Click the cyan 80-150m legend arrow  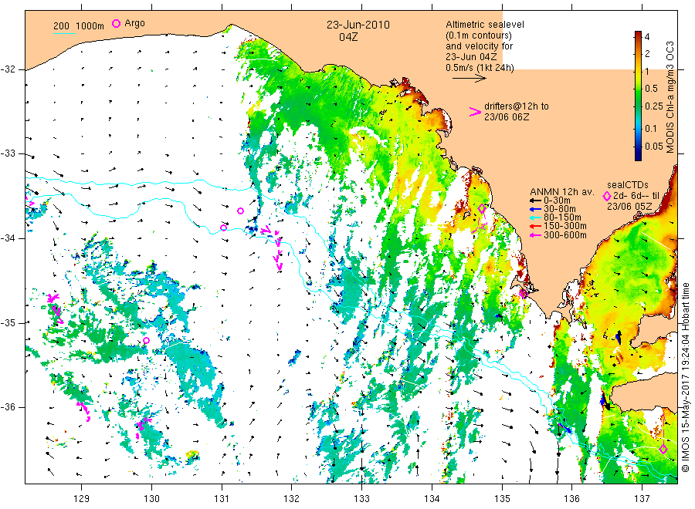(x=536, y=217)
